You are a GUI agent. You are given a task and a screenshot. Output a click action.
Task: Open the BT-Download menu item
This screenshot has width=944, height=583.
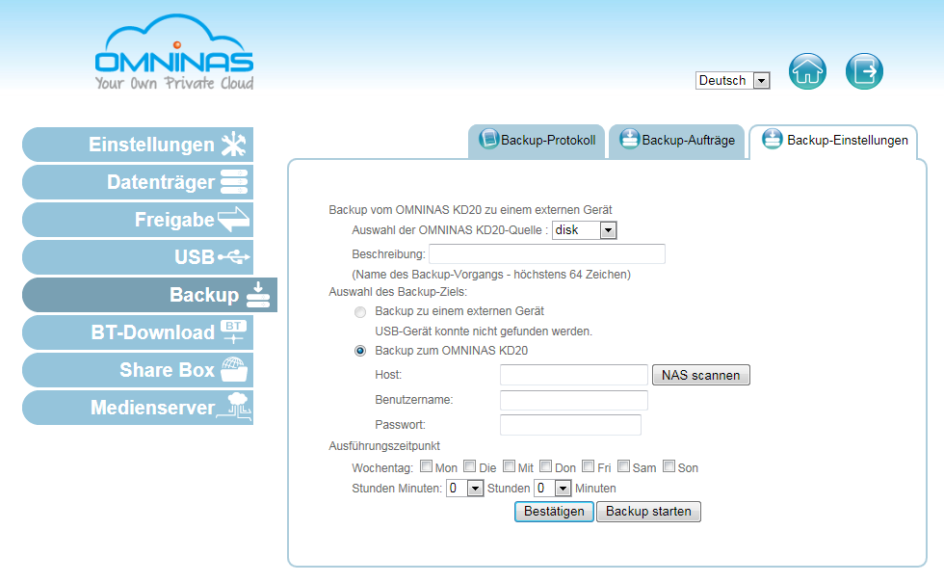click(x=138, y=331)
